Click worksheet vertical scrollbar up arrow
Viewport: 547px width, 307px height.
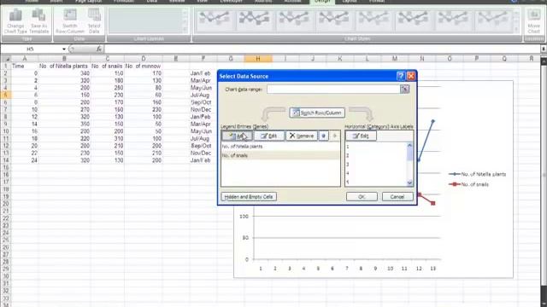544,61
